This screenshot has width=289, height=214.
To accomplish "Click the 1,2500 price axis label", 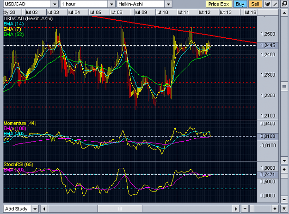I will (268, 34).
